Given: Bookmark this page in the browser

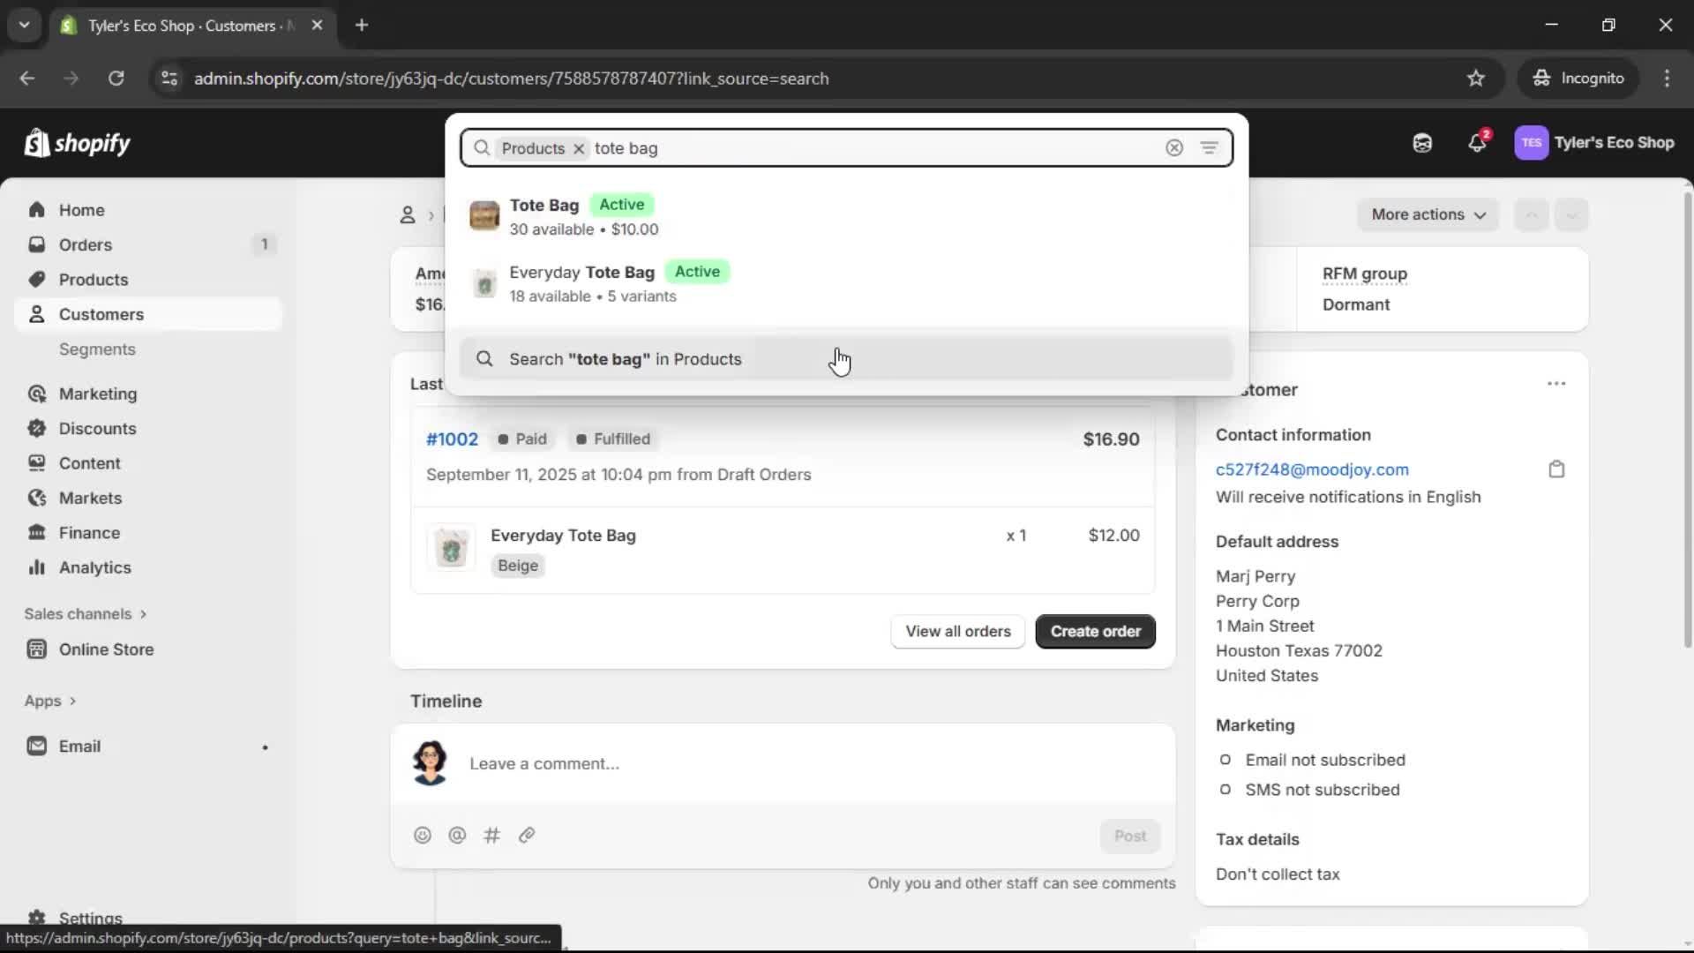Looking at the screenshot, I should (1476, 78).
